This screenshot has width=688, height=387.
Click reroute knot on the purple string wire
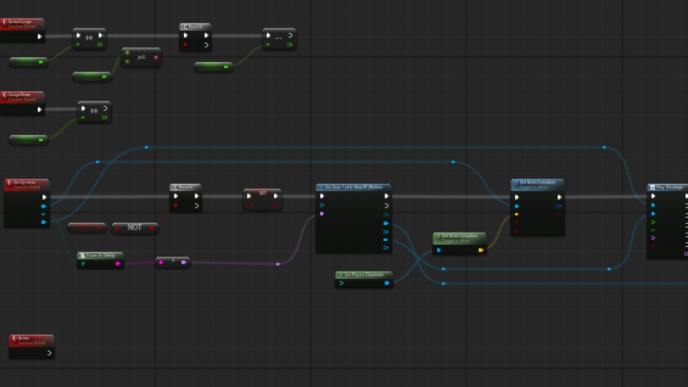click(278, 264)
